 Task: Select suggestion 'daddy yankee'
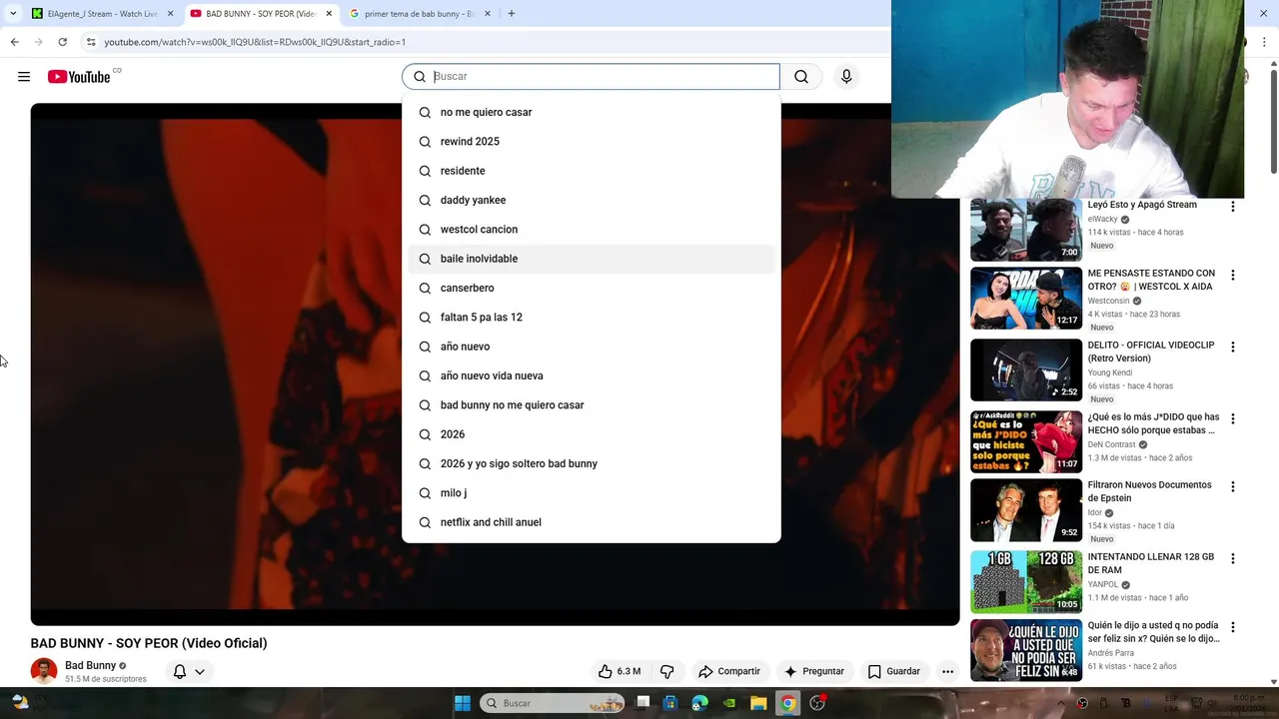[591, 200]
